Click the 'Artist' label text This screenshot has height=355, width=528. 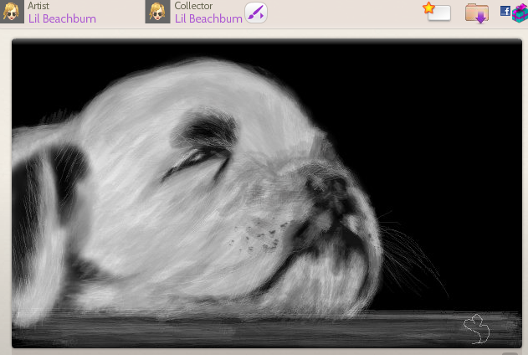(x=38, y=6)
